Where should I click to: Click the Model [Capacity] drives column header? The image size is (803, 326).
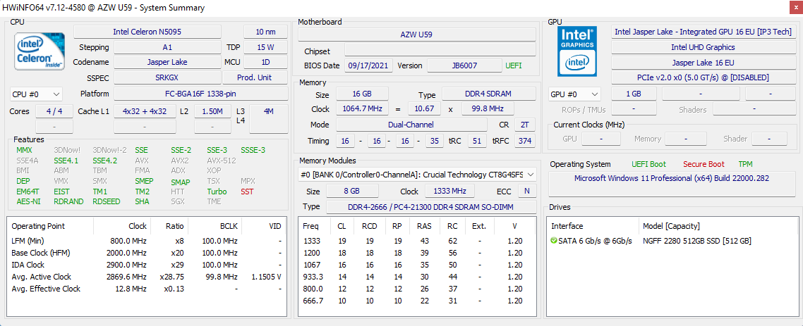[x=671, y=226]
